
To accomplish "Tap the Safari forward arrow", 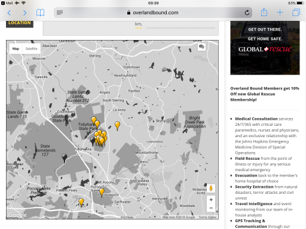I will [25, 13].
